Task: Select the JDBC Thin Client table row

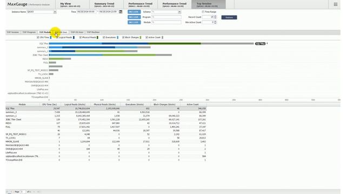Action: 106,120
